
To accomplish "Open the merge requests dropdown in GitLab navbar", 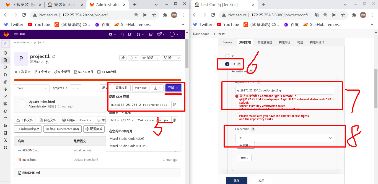I will coord(140,34).
